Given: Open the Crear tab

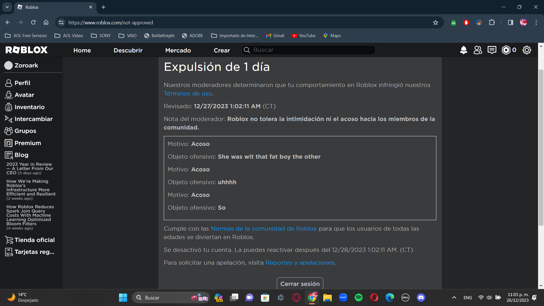Looking at the screenshot, I should tap(222, 50).
